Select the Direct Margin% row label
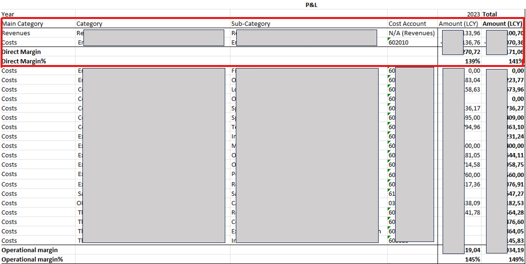 tap(24, 61)
